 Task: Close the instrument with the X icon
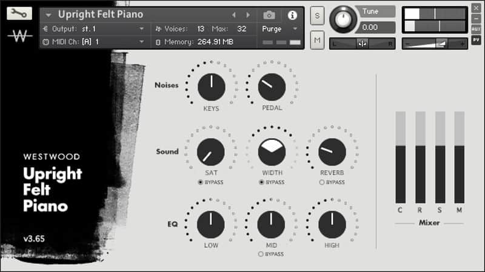pyautogui.click(x=477, y=10)
